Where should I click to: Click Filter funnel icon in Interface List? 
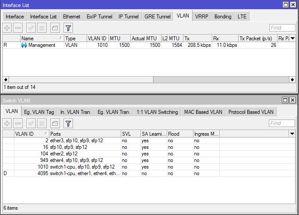(68, 28)
